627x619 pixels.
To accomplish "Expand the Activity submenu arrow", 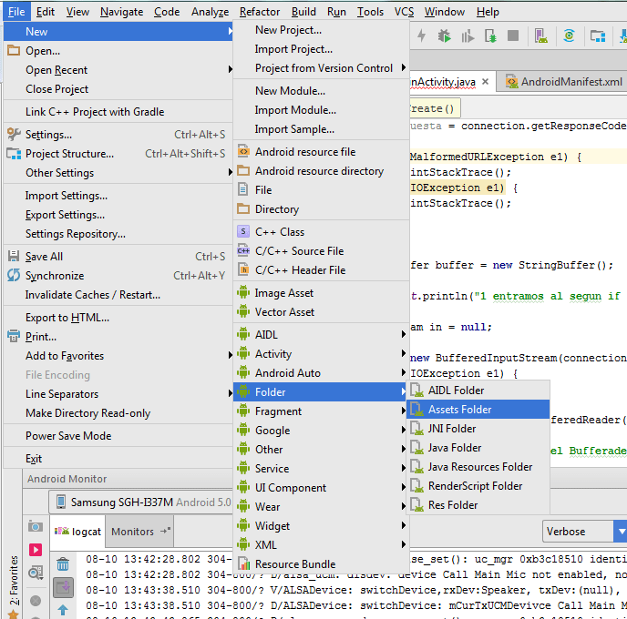I will pyautogui.click(x=404, y=353).
